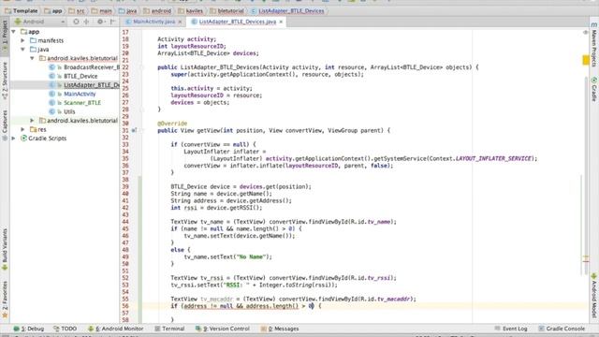Screen dimensions: 599x337
Task: Click main breadcrumb
Action: 102,11
